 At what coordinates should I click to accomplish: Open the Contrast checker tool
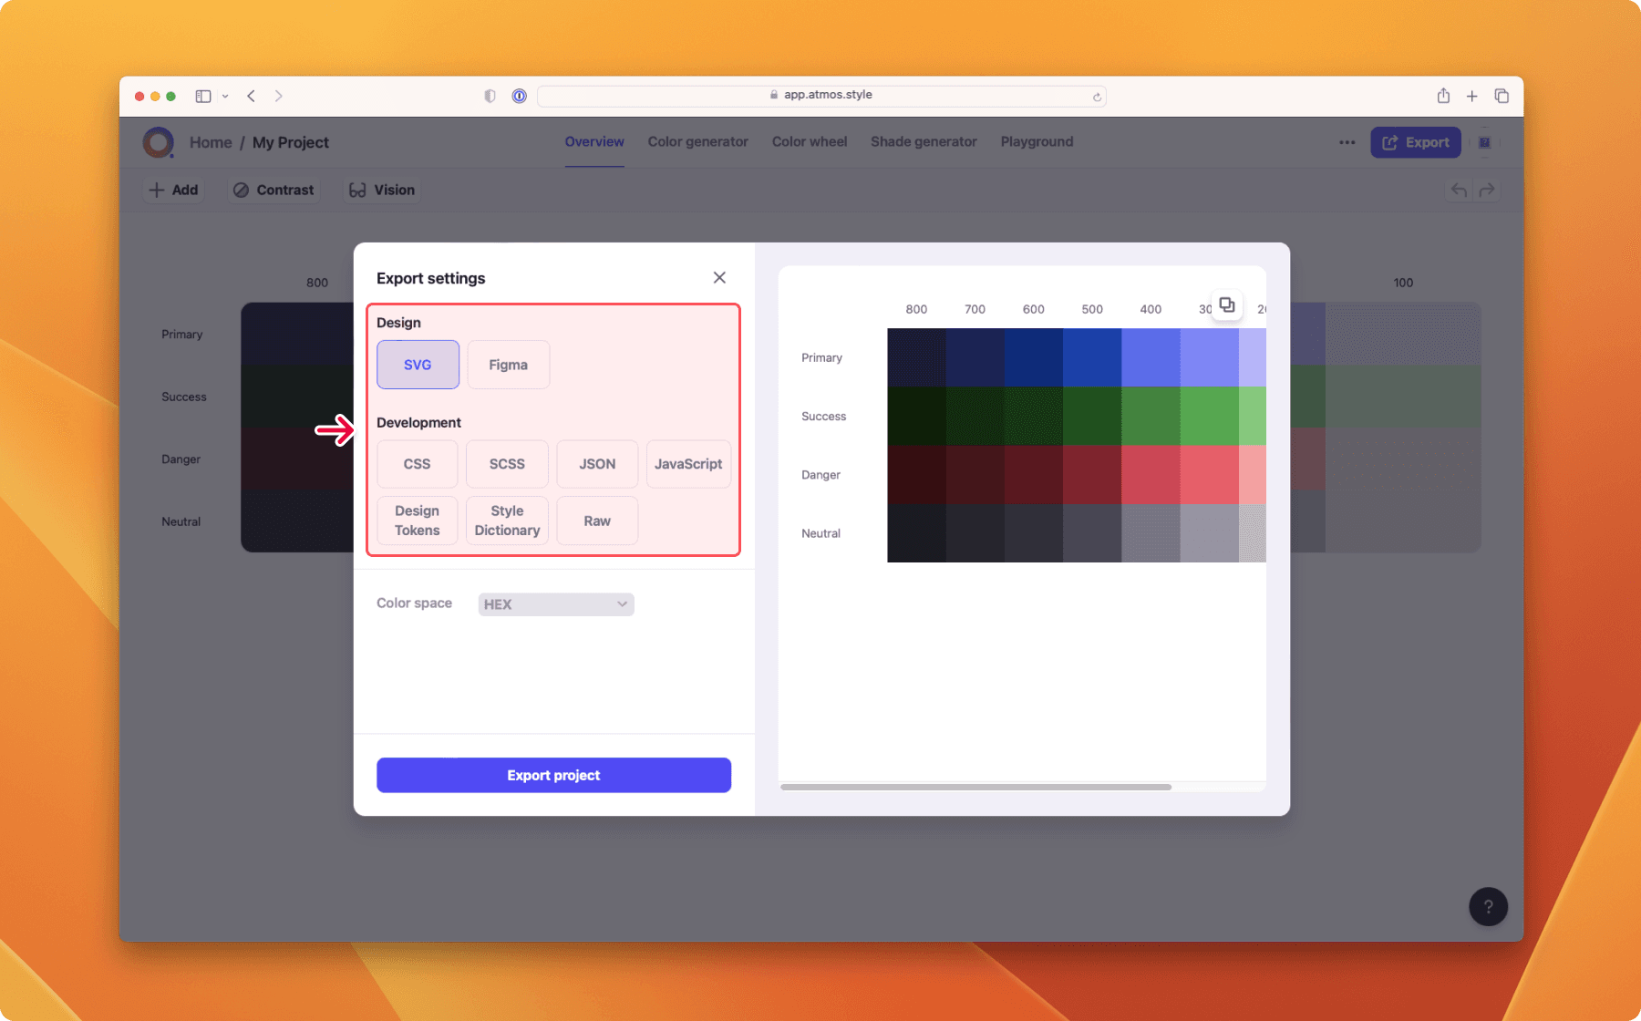[273, 190]
